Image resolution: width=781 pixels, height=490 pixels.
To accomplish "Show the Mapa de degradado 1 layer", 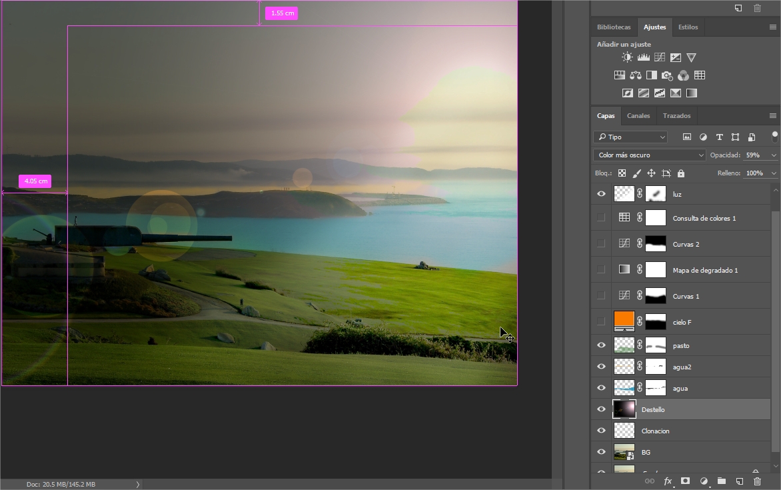I will (x=601, y=270).
